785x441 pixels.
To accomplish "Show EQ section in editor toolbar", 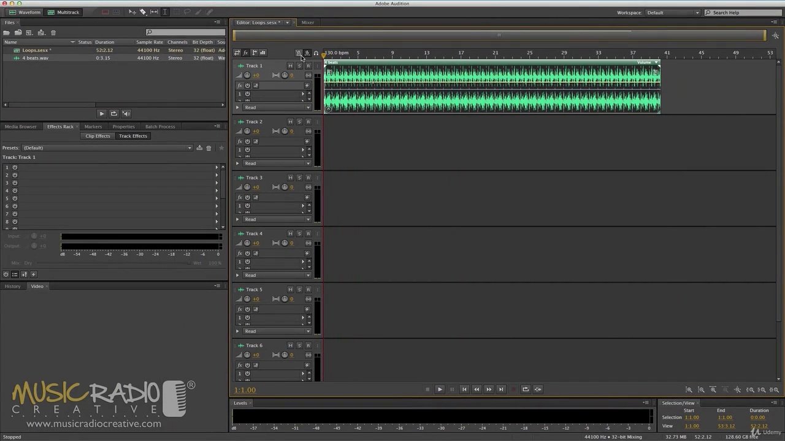I will click(x=262, y=53).
